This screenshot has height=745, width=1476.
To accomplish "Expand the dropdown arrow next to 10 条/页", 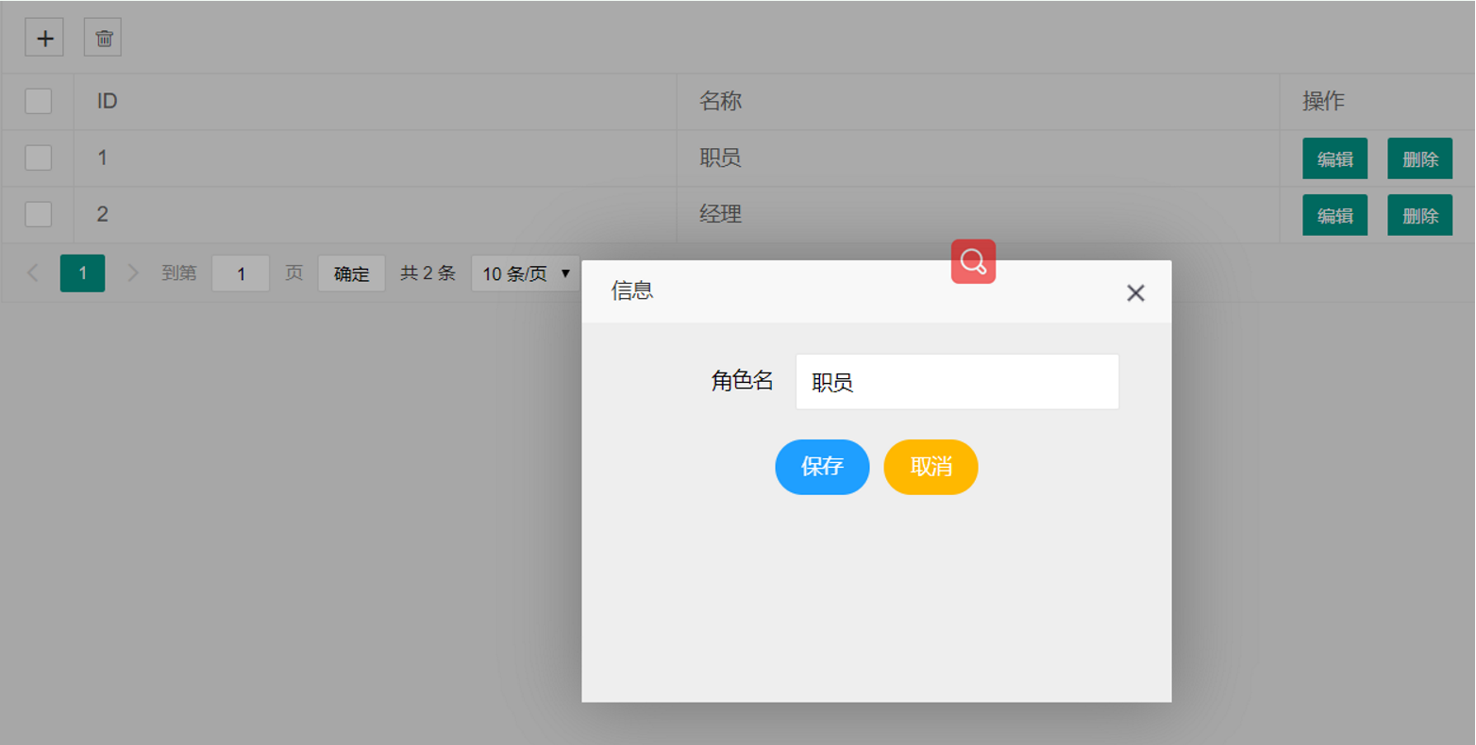I will pos(566,273).
